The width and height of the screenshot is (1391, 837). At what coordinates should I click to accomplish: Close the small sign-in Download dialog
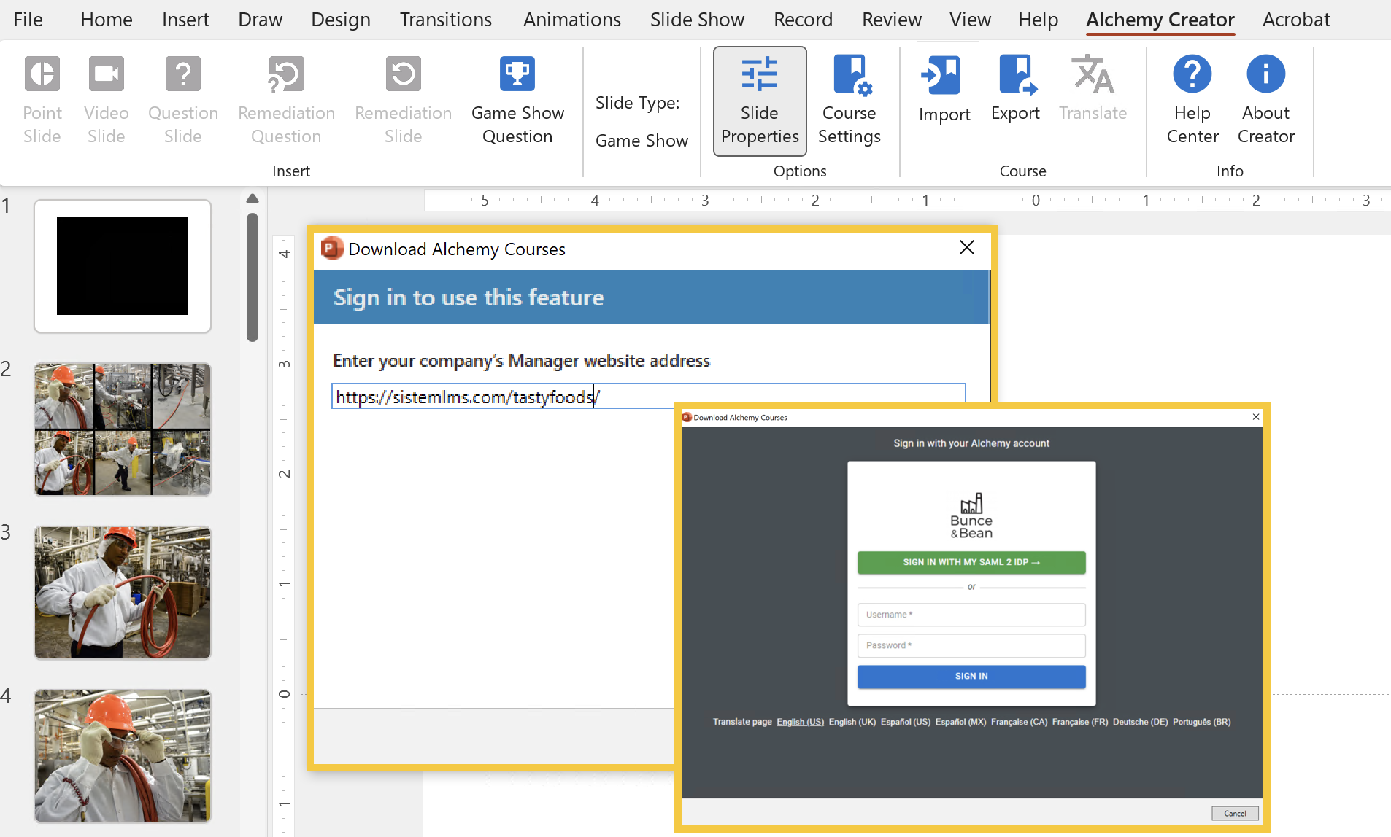[x=1256, y=417]
